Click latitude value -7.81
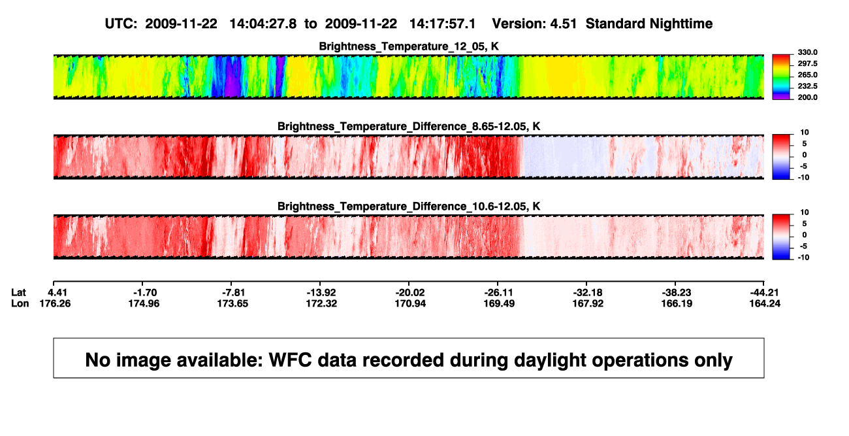Image resolution: width=849 pixels, height=436 pixels. (234, 292)
